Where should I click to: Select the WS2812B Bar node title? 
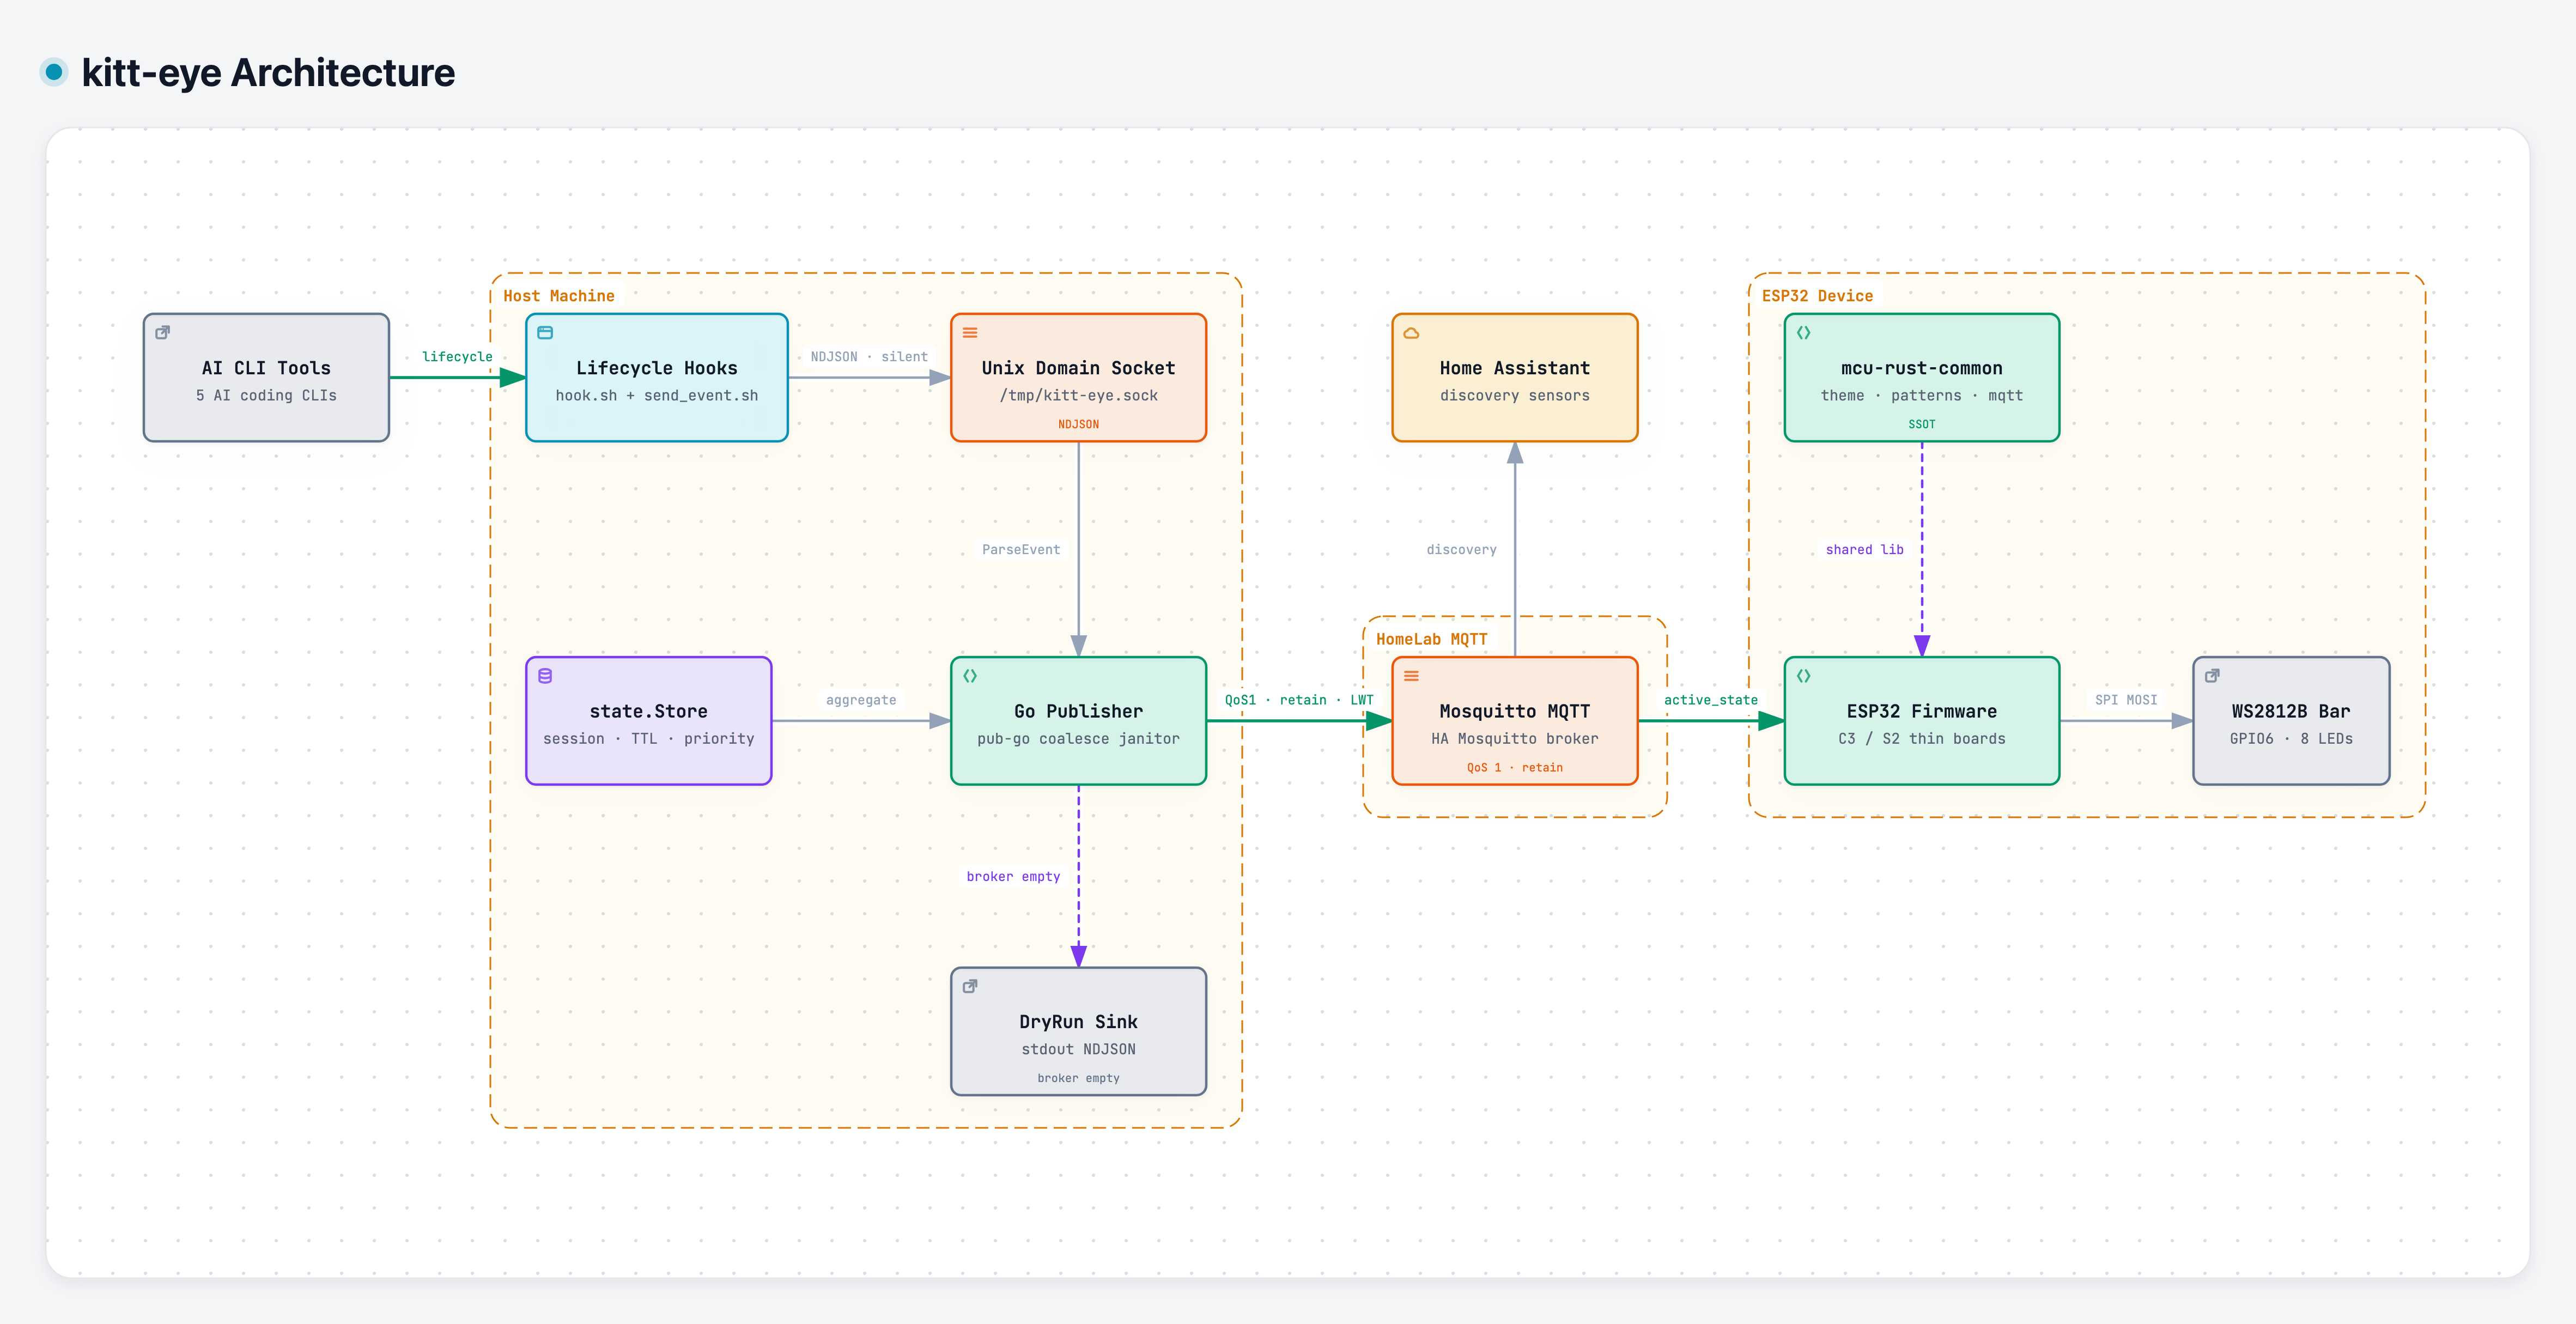point(2291,711)
